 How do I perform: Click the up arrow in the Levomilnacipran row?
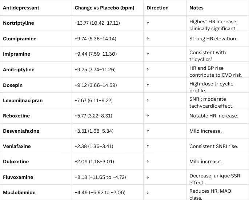[x=148, y=100]
